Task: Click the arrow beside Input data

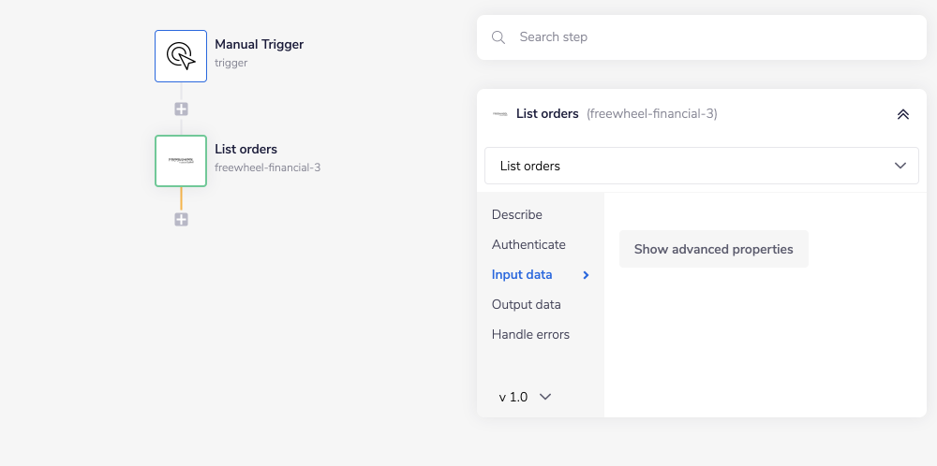Action: [x=587, y=275]
